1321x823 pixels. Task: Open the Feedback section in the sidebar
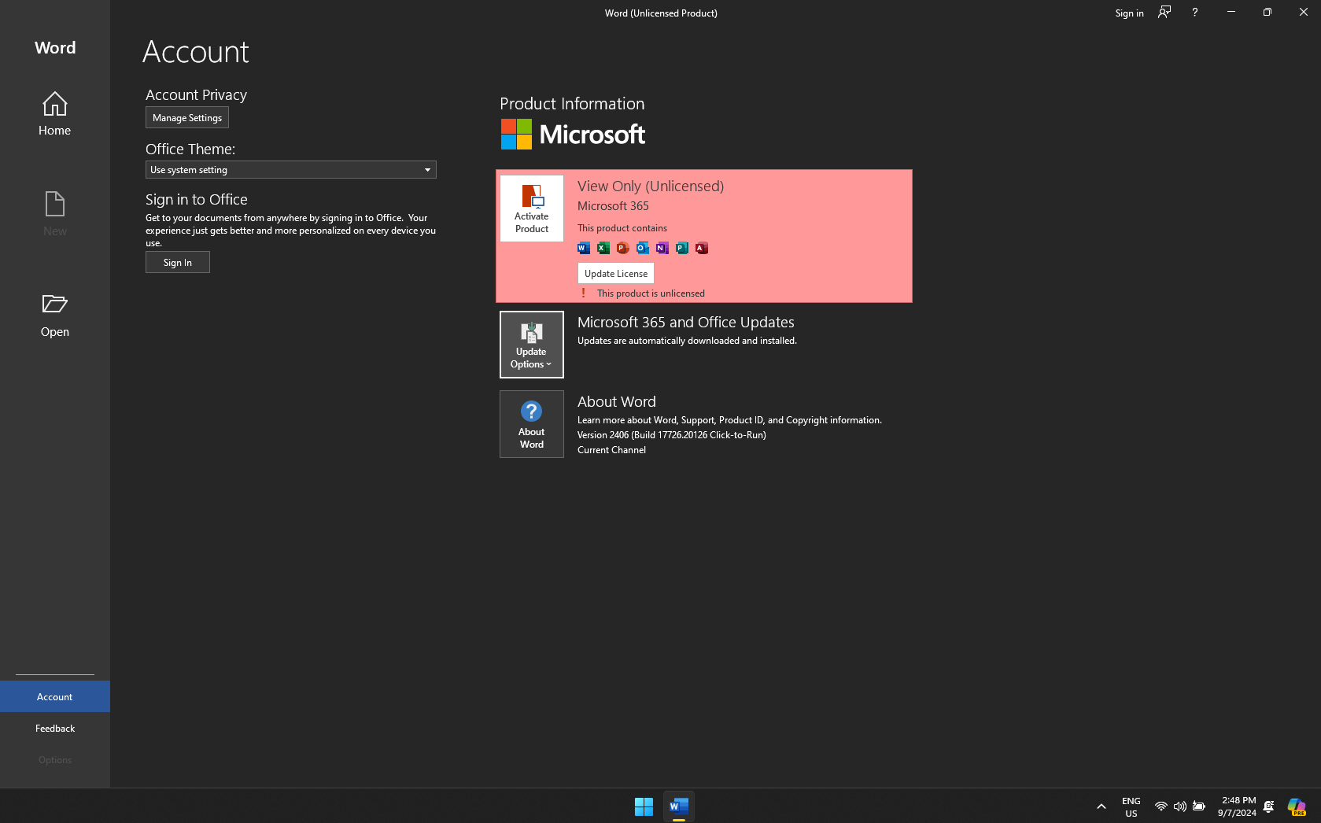point(54,728)
